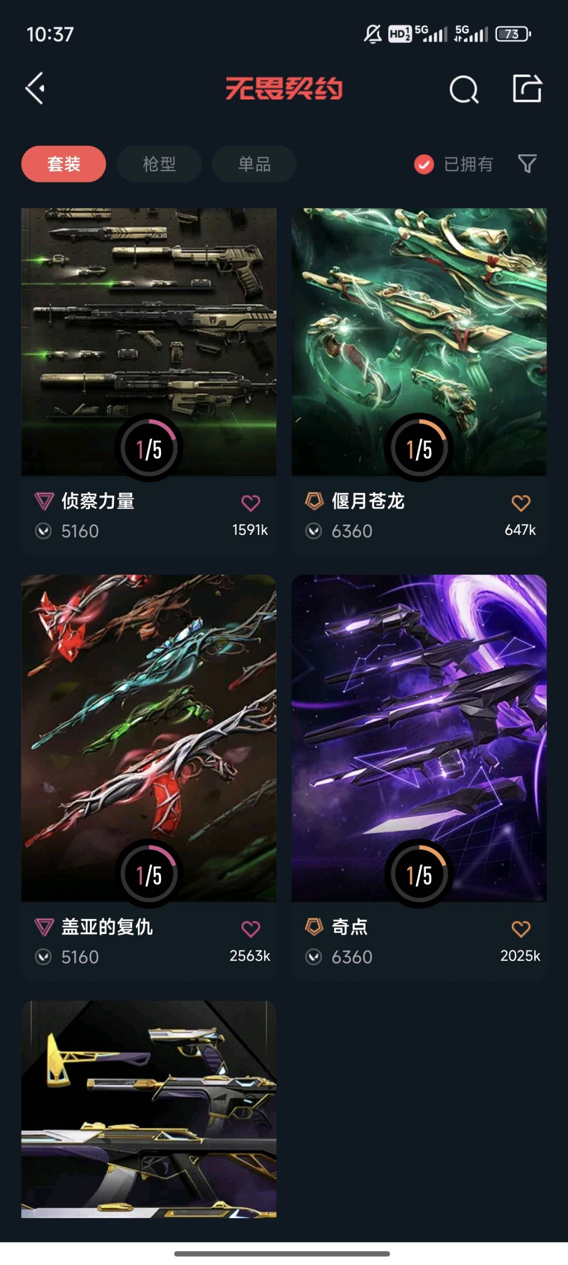The image size is (568, 1265).
Task: Open the 盖亚的复仇 bundle image
Action: click(x=149, y=738)
